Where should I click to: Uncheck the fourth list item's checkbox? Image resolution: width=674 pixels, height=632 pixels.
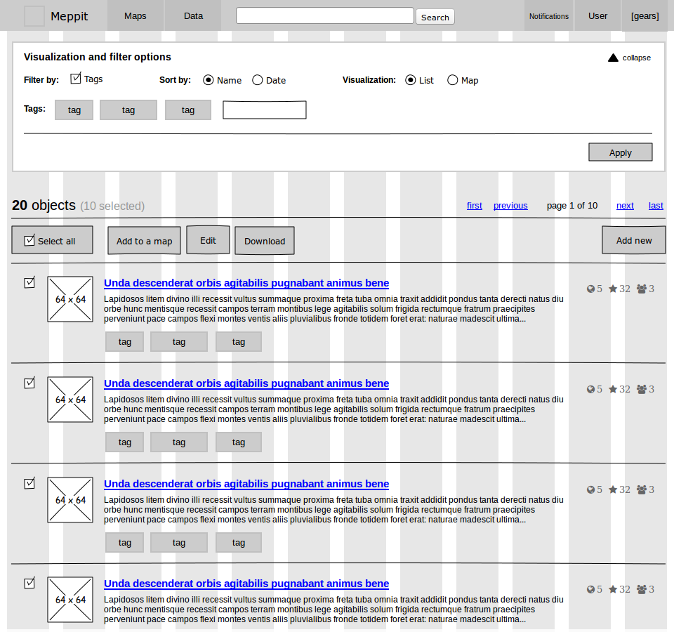click(x=29, y=583)
